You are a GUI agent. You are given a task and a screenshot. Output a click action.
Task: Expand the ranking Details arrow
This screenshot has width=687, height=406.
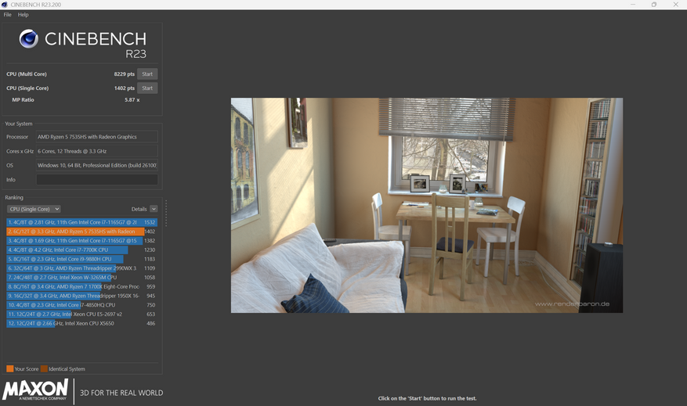coord(154,209)
